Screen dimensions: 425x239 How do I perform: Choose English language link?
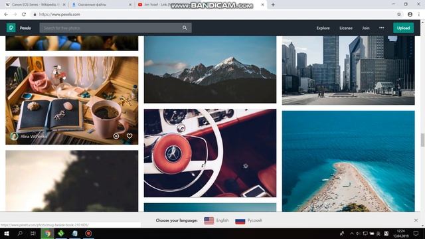[222, 220]
